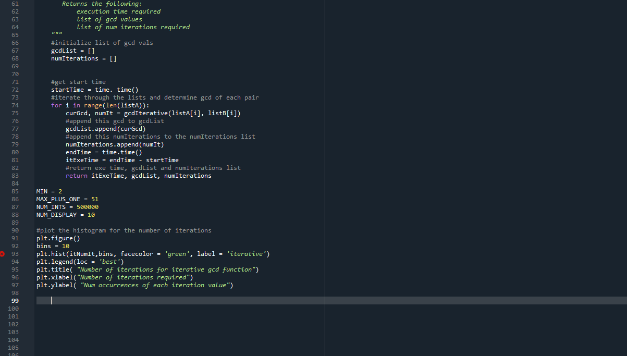Screen dimensions: 627x356
Task: Click the "execution time required" docstring text
Action: coord(118,11)
